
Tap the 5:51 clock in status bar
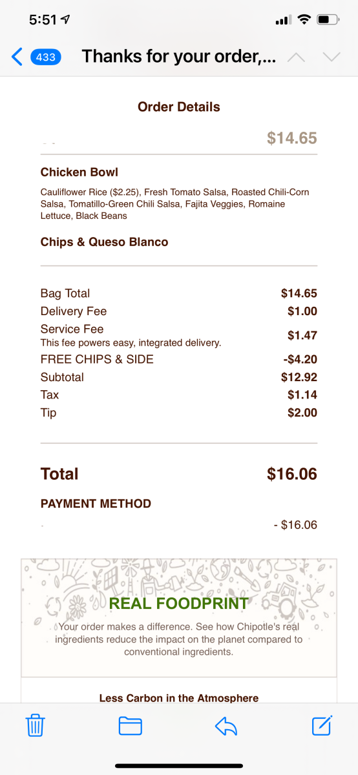pyautogui.click(x=43, y=20)
